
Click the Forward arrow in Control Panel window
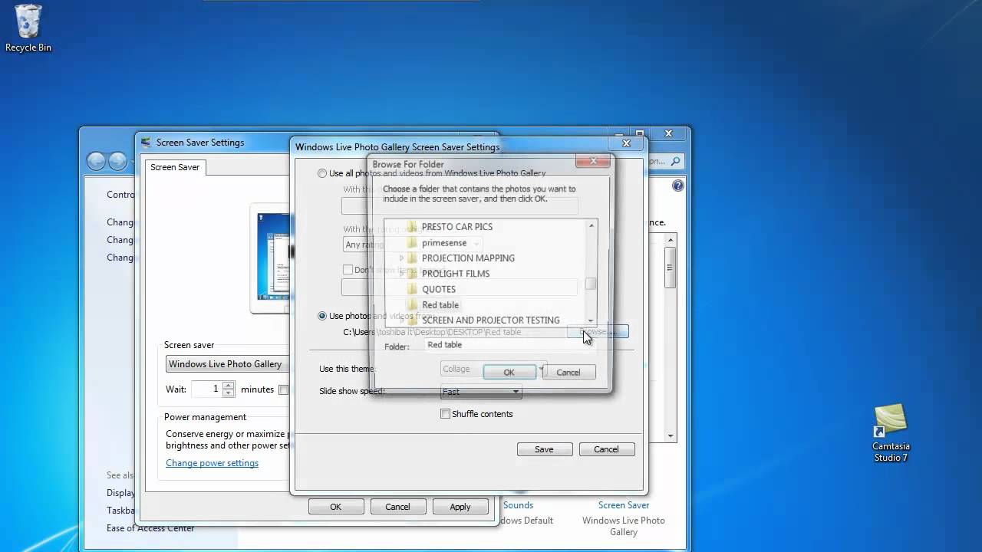[x=117, y=161]
